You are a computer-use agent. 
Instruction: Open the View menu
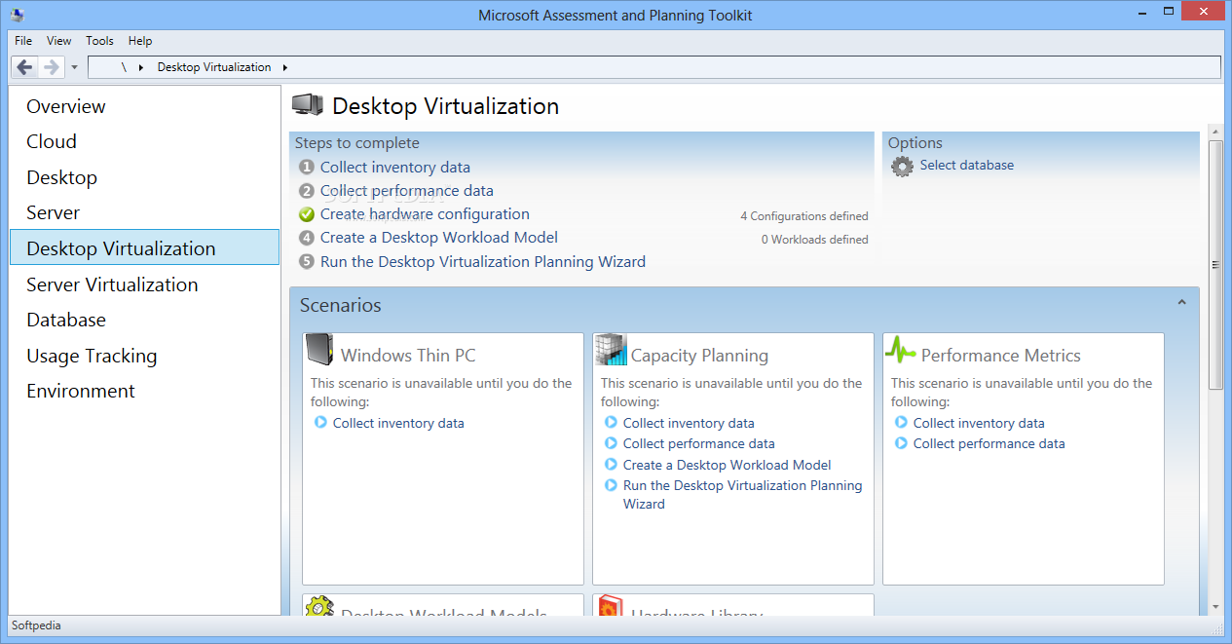click(59, 41)
